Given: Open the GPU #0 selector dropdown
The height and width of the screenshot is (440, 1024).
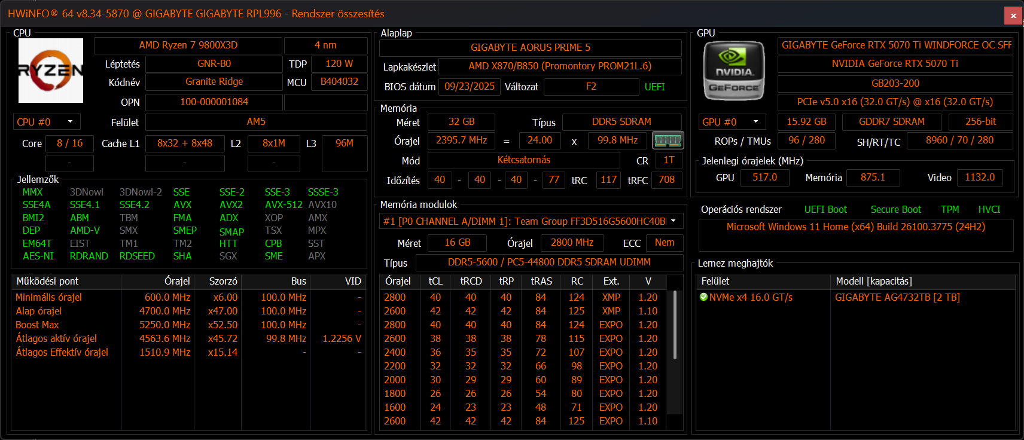Looking at the screenshot, I should click(732, 122).
